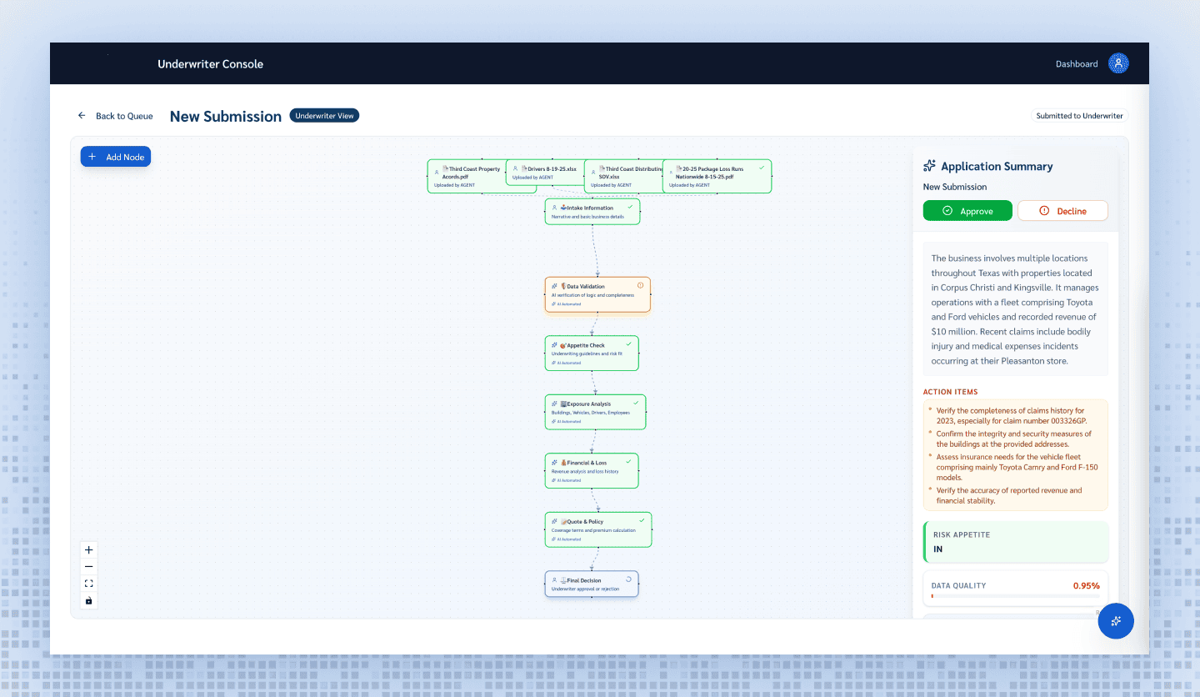Approve the submission

tap(967, 211)
